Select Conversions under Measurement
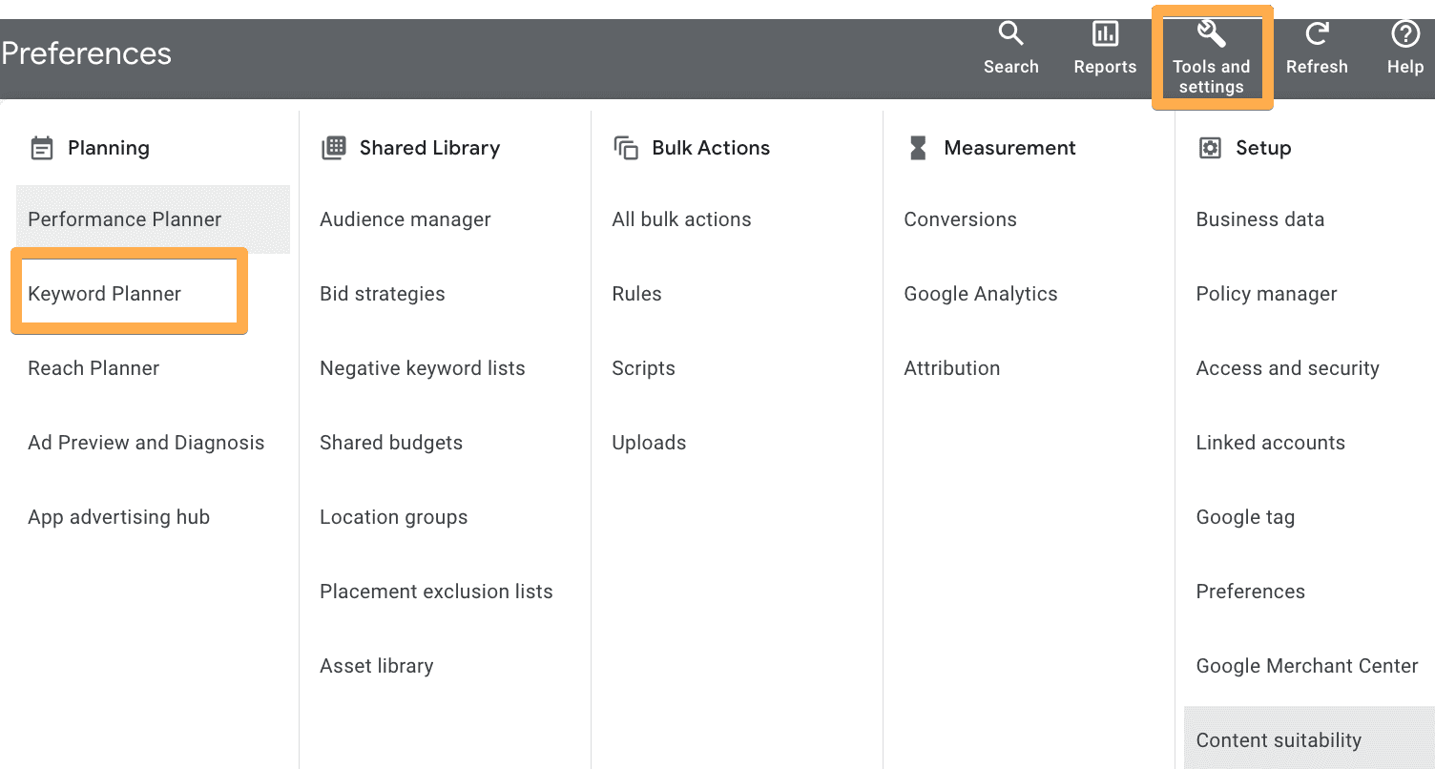 [961, 219]
